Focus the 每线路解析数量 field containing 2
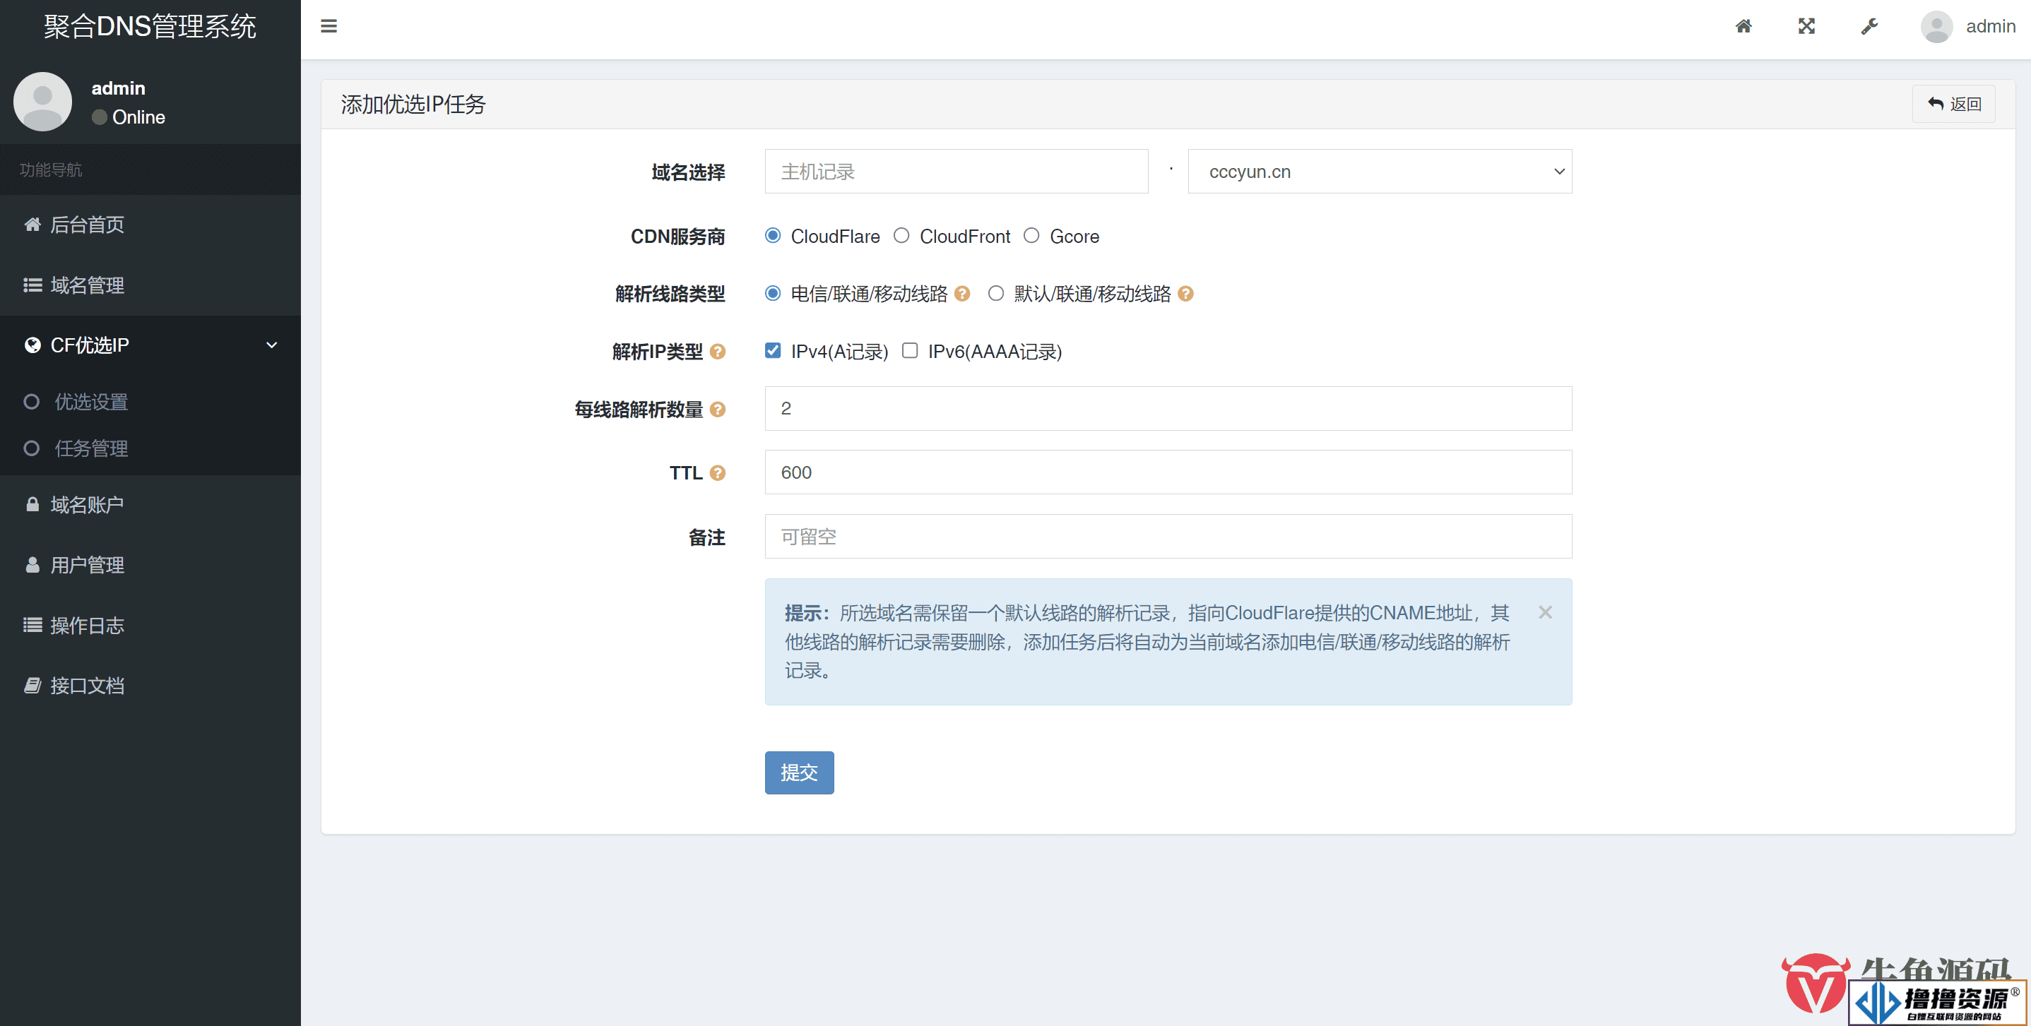Screen dimensions: 2031x1026 coord(1168,408)
